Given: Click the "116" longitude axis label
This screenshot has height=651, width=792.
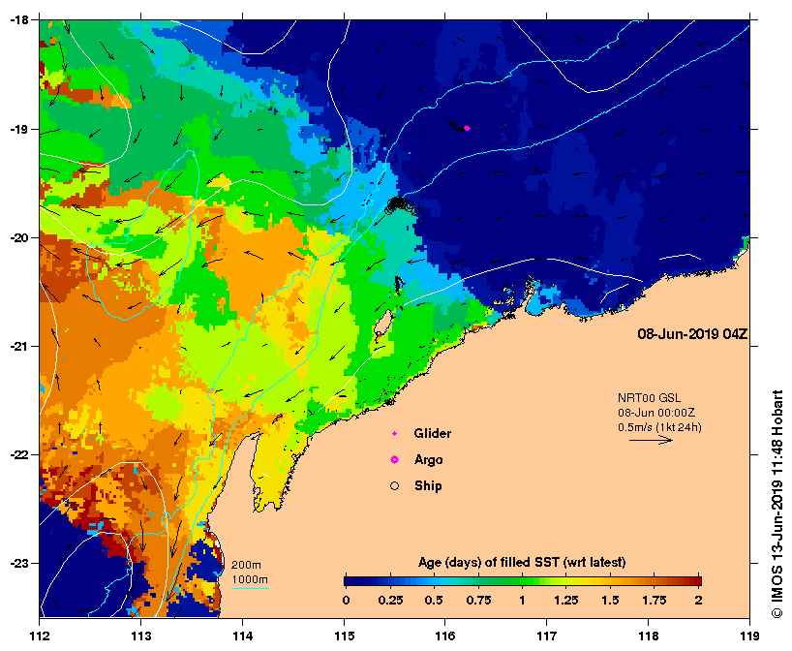Looking at the screenshot, I should (x=445, y=635).
